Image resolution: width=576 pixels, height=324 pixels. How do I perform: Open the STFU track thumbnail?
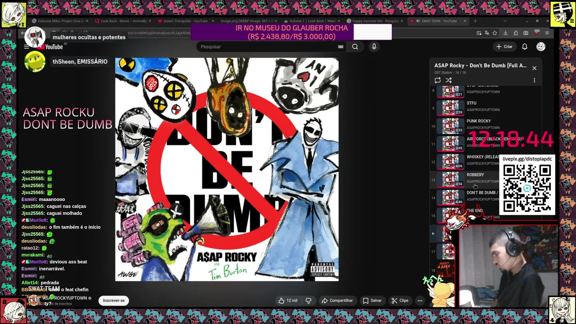tap(450, 108)
